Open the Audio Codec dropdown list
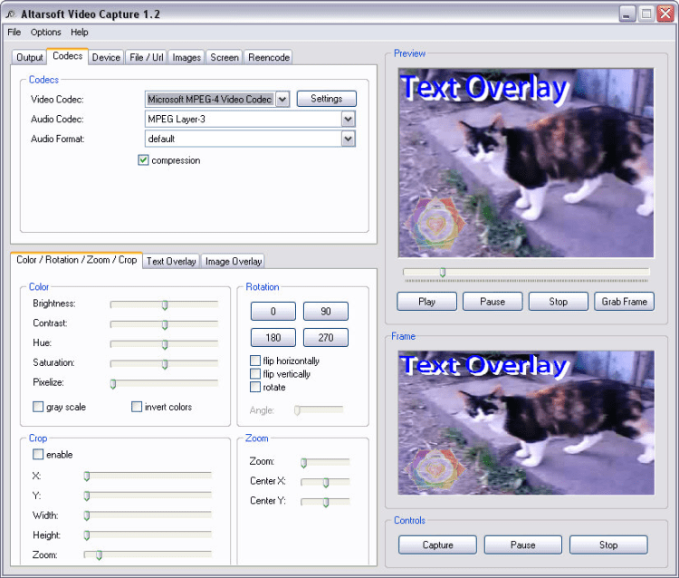The height and width of the screenshot is (578, 679). [x=349, y=120]
